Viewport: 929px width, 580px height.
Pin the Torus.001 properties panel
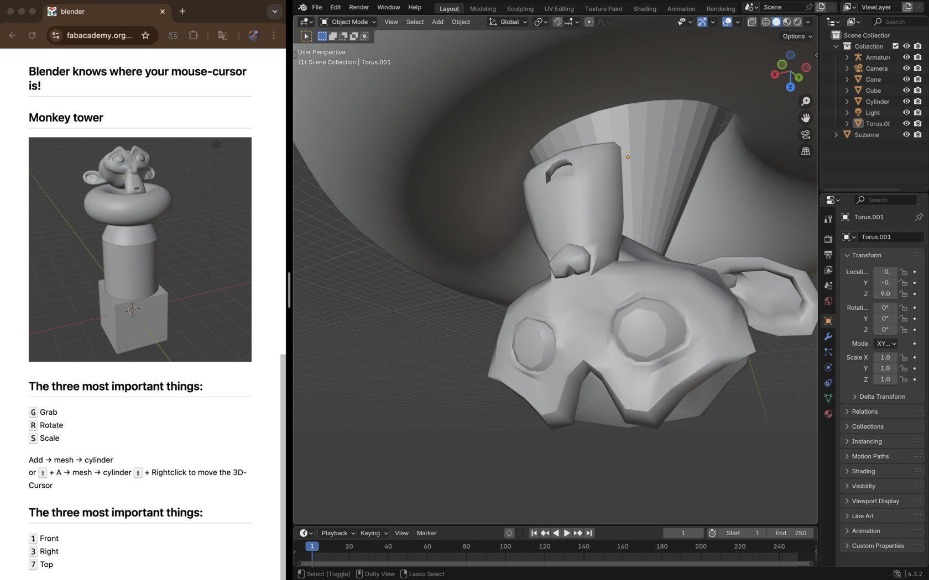(x=918, y=217)
